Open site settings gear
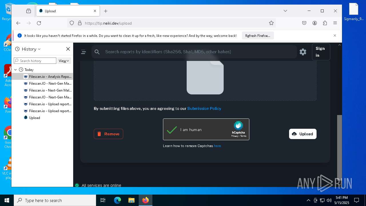This screenshot has height=206, width=366. click(x=303, y=52)
